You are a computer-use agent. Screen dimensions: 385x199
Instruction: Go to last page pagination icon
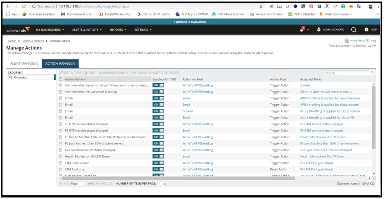(x=103, y=184)
